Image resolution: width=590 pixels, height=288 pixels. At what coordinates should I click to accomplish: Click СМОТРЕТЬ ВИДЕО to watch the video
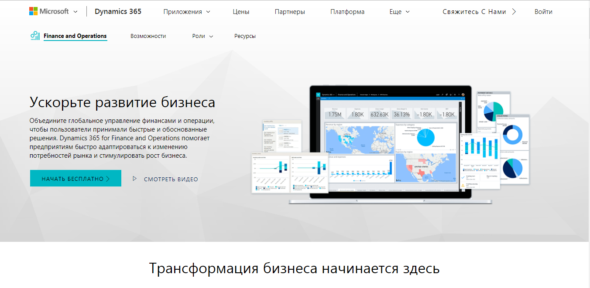click(170, 179)
